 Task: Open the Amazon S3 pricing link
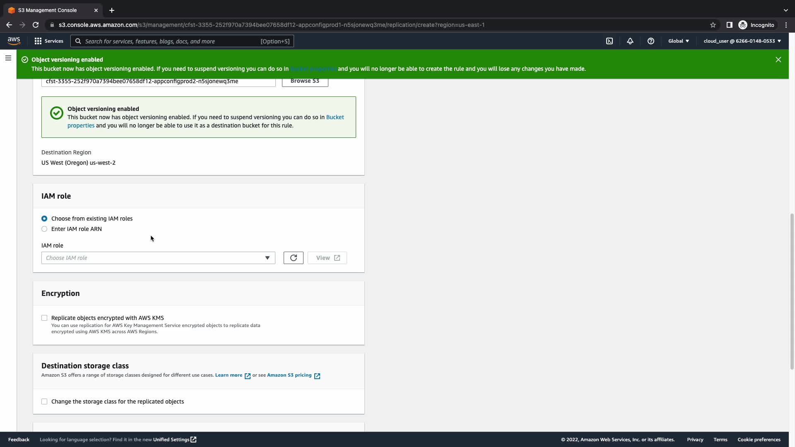(x=289, y=375)
